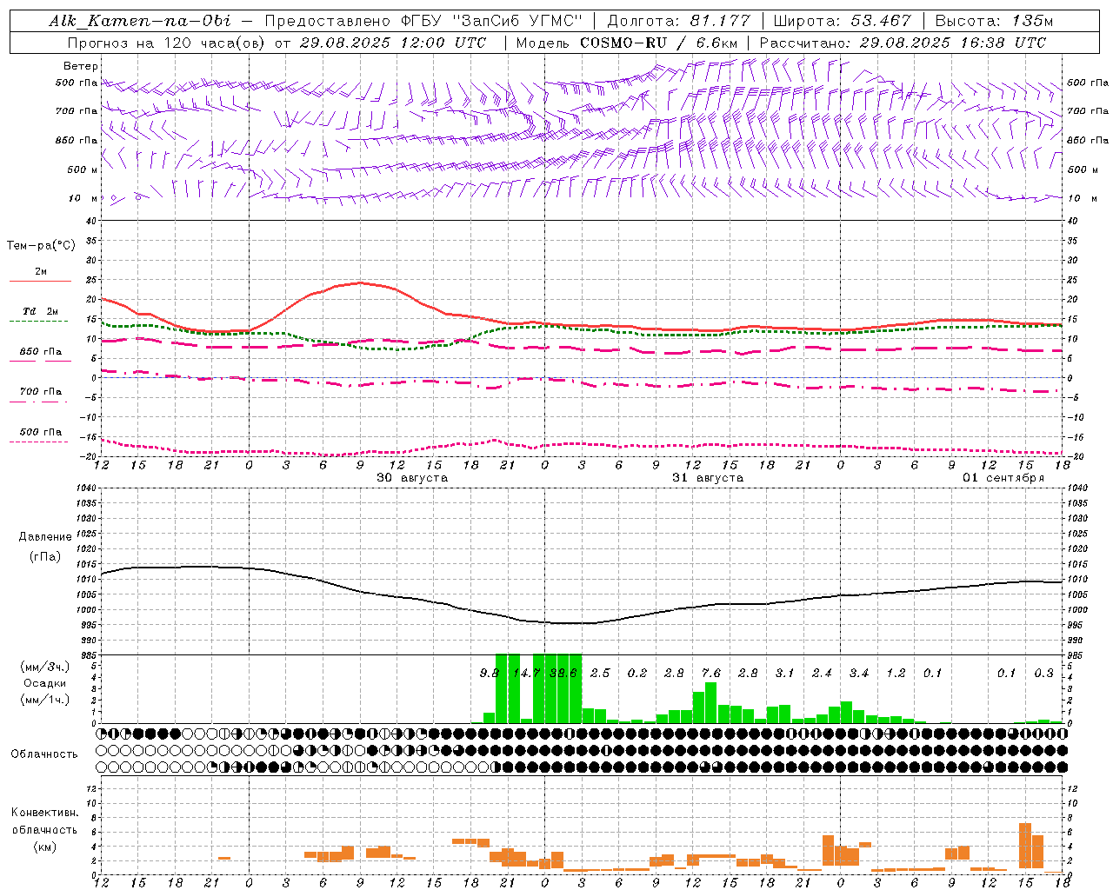The height and width of the screenshot is (890, 1113).
Task: Click the 'Тем-ра(°C)' temperature panel label
Action: 42,246
